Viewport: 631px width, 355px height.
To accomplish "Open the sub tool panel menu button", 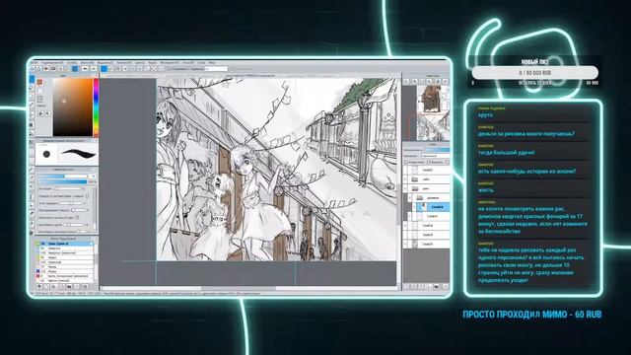I will point(96,140).
